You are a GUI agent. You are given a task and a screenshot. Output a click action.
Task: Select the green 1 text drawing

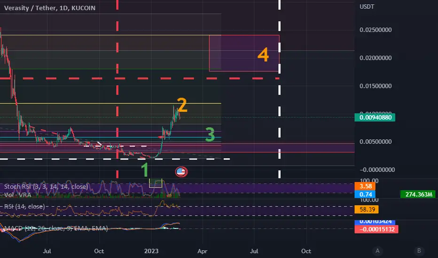[144, 170]
